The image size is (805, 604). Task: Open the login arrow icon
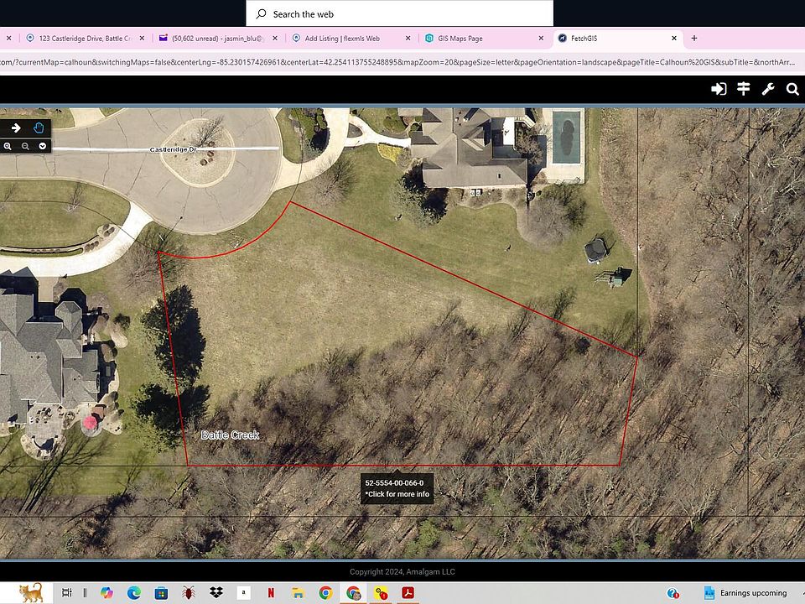[719, 90]
